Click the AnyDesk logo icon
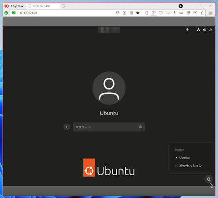This screenshot has height=198, width=218. coord(6,6)
